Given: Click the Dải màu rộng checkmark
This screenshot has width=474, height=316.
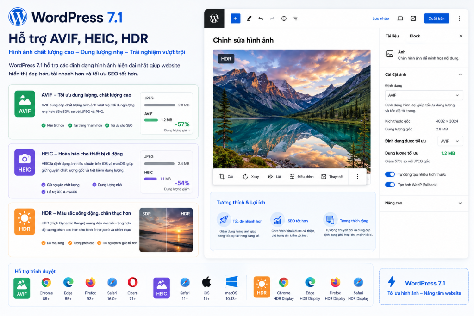Looking at the screenshot, I should point(44,243).
